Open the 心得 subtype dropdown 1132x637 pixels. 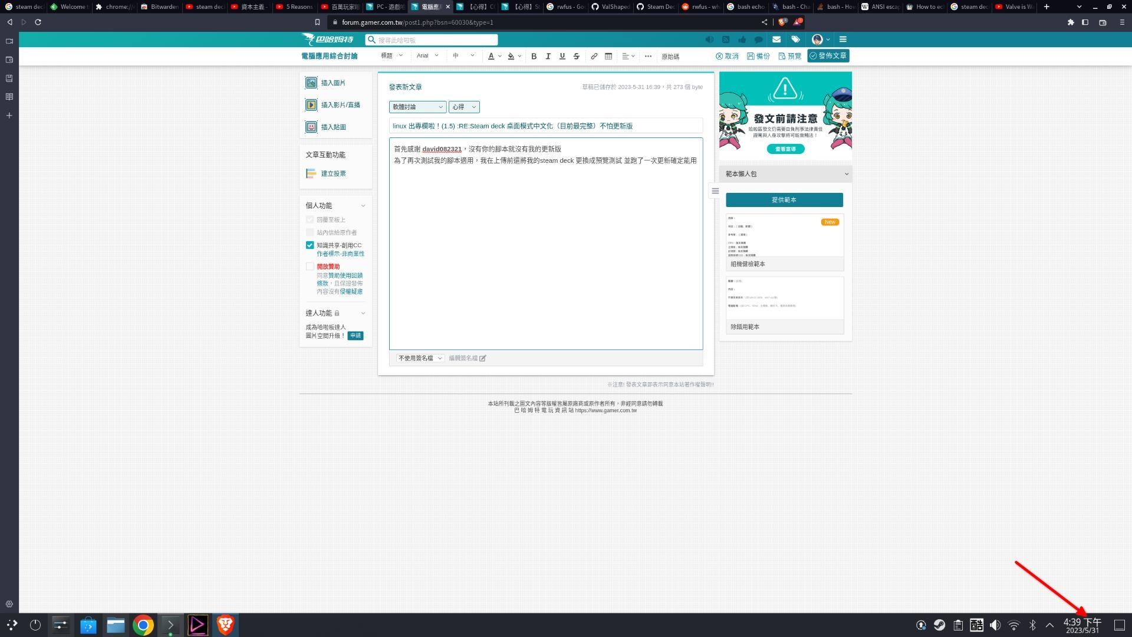coord(464,107)
